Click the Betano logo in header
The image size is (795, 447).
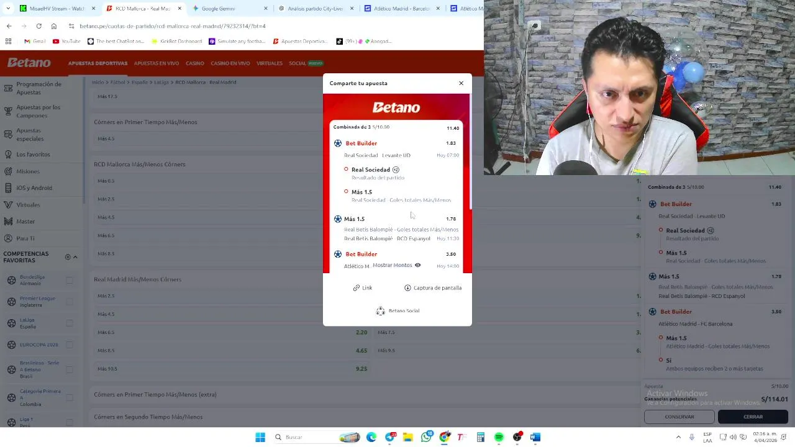click(29, 63)
